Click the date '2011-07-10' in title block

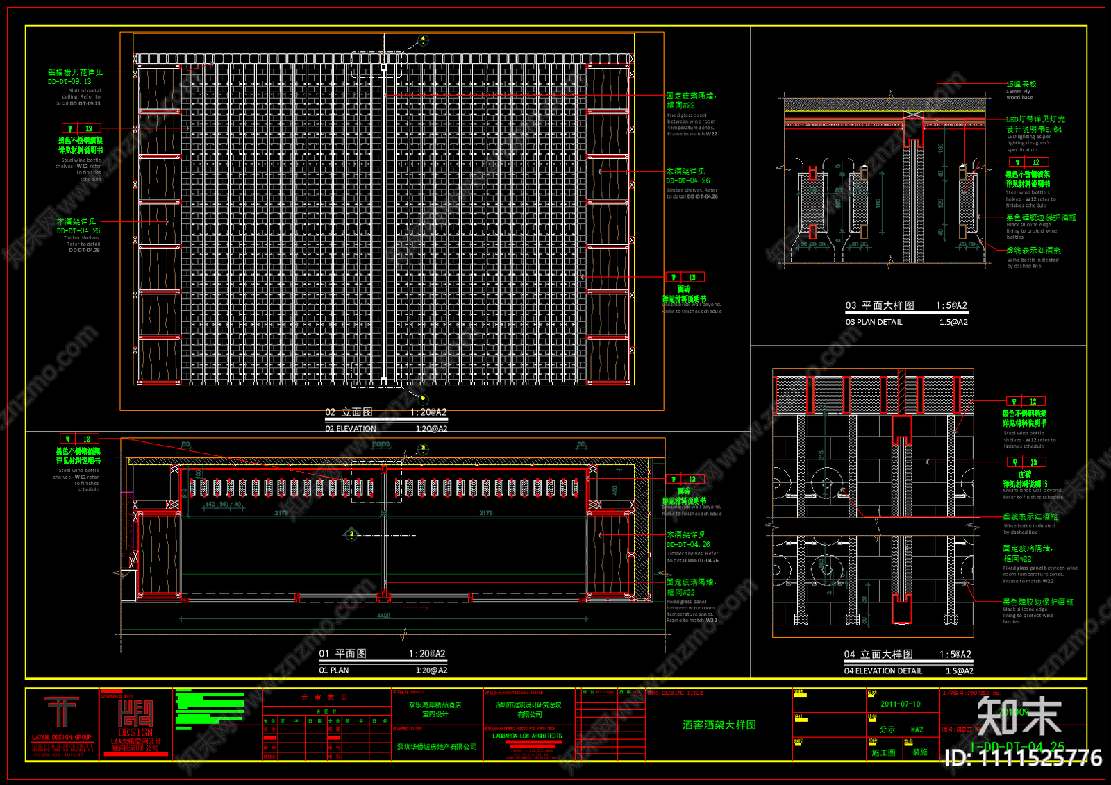click(901, 704)
